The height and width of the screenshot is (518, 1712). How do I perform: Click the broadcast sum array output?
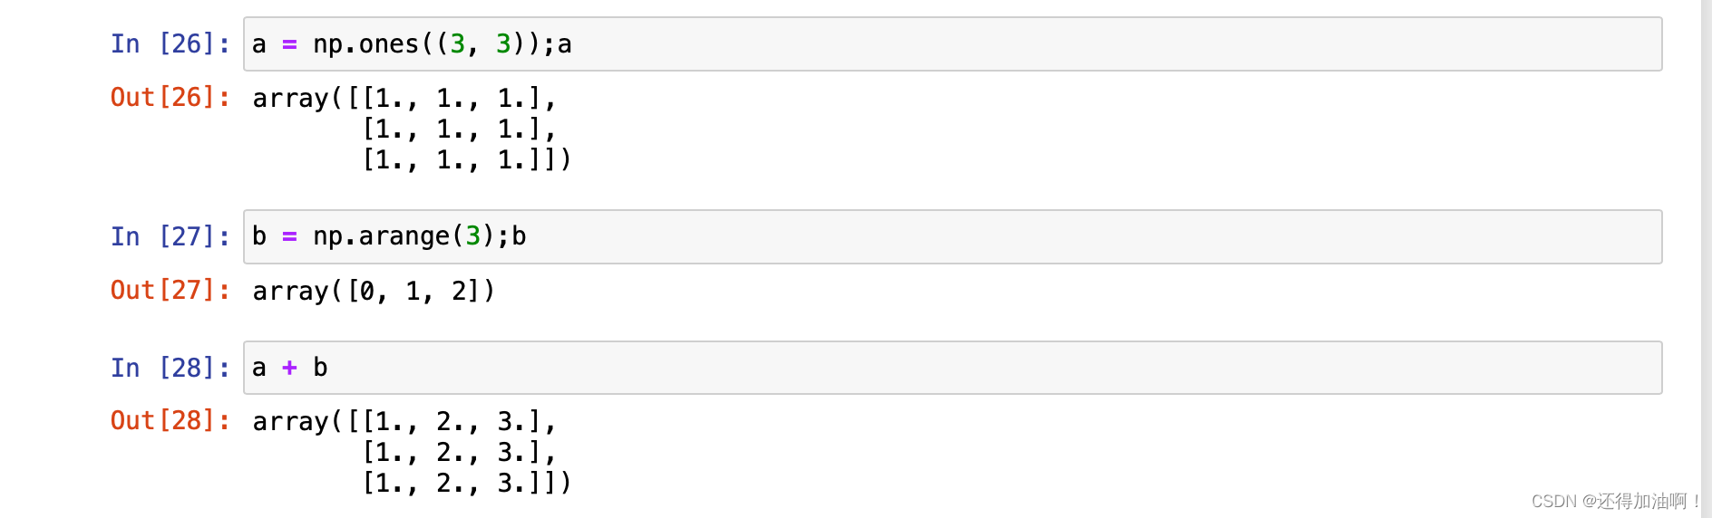(413, 452)
